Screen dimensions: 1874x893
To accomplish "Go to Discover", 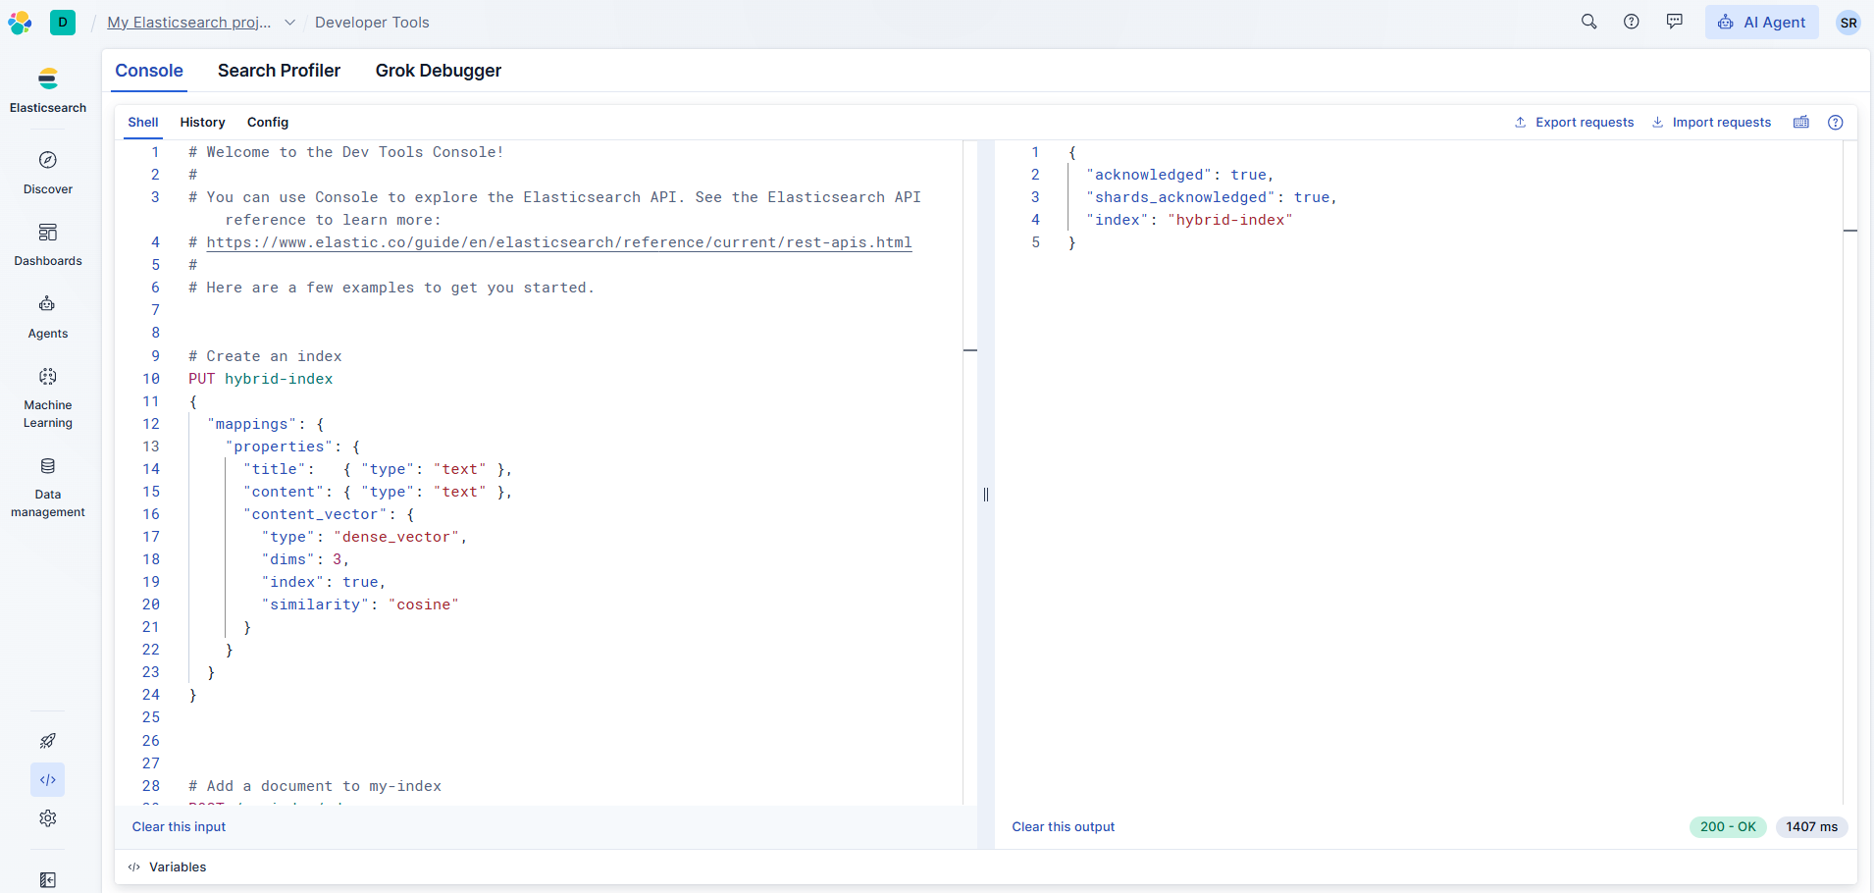I will [x=48, y=173].
